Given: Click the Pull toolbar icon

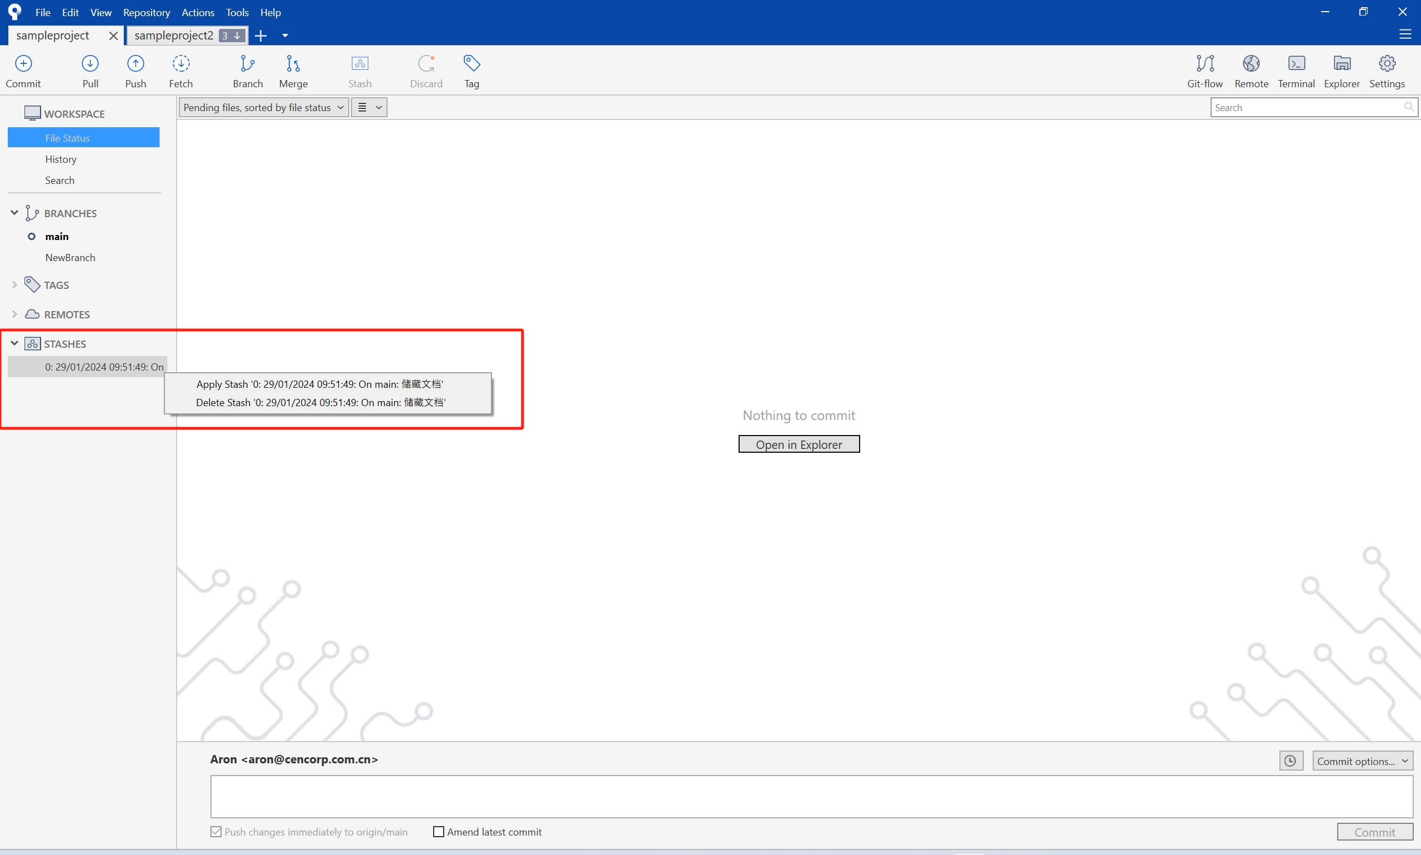Looking at the screenshot, I should click(x=90, y=71).
